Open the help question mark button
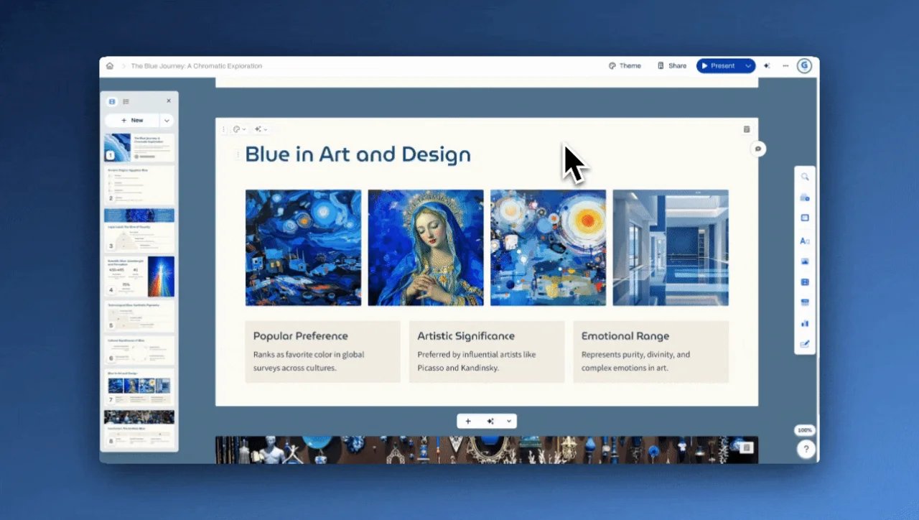Image resolution: width=919 pixels, height=520 pixels. click(806, 450)
